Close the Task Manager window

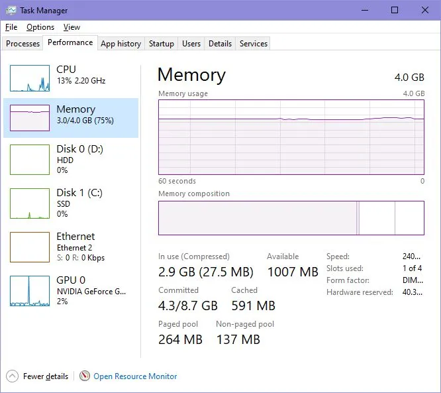click(425, 10)
